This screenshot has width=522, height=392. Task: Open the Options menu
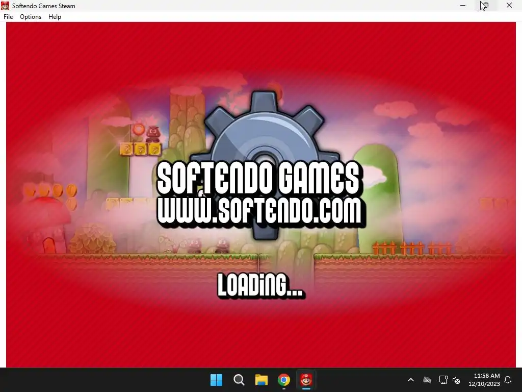(x=31, y=17)
